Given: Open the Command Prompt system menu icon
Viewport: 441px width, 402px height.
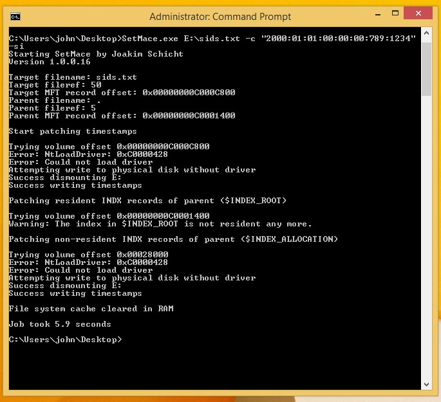Looking at the screenshot, I should tap(15, 17).
